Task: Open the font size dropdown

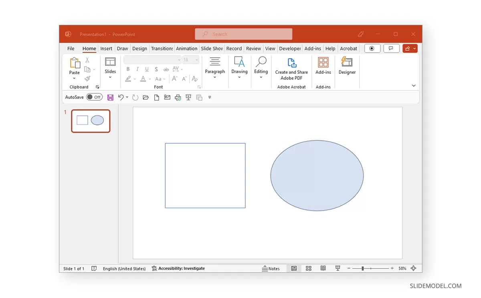Action: coord(196,59)
